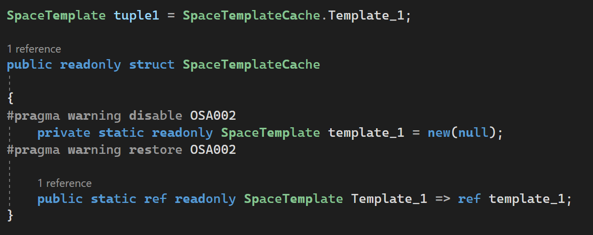Click the '#pragma warning restore' directive
Image resolution: width=593 pixels, height=235 pixels.
94,150
